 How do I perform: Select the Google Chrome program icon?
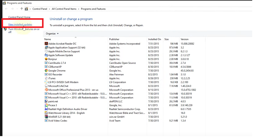(x=46, y=71)
